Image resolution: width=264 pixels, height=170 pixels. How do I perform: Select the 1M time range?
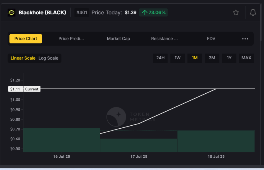pyautogui.click(x=195, y=58)
